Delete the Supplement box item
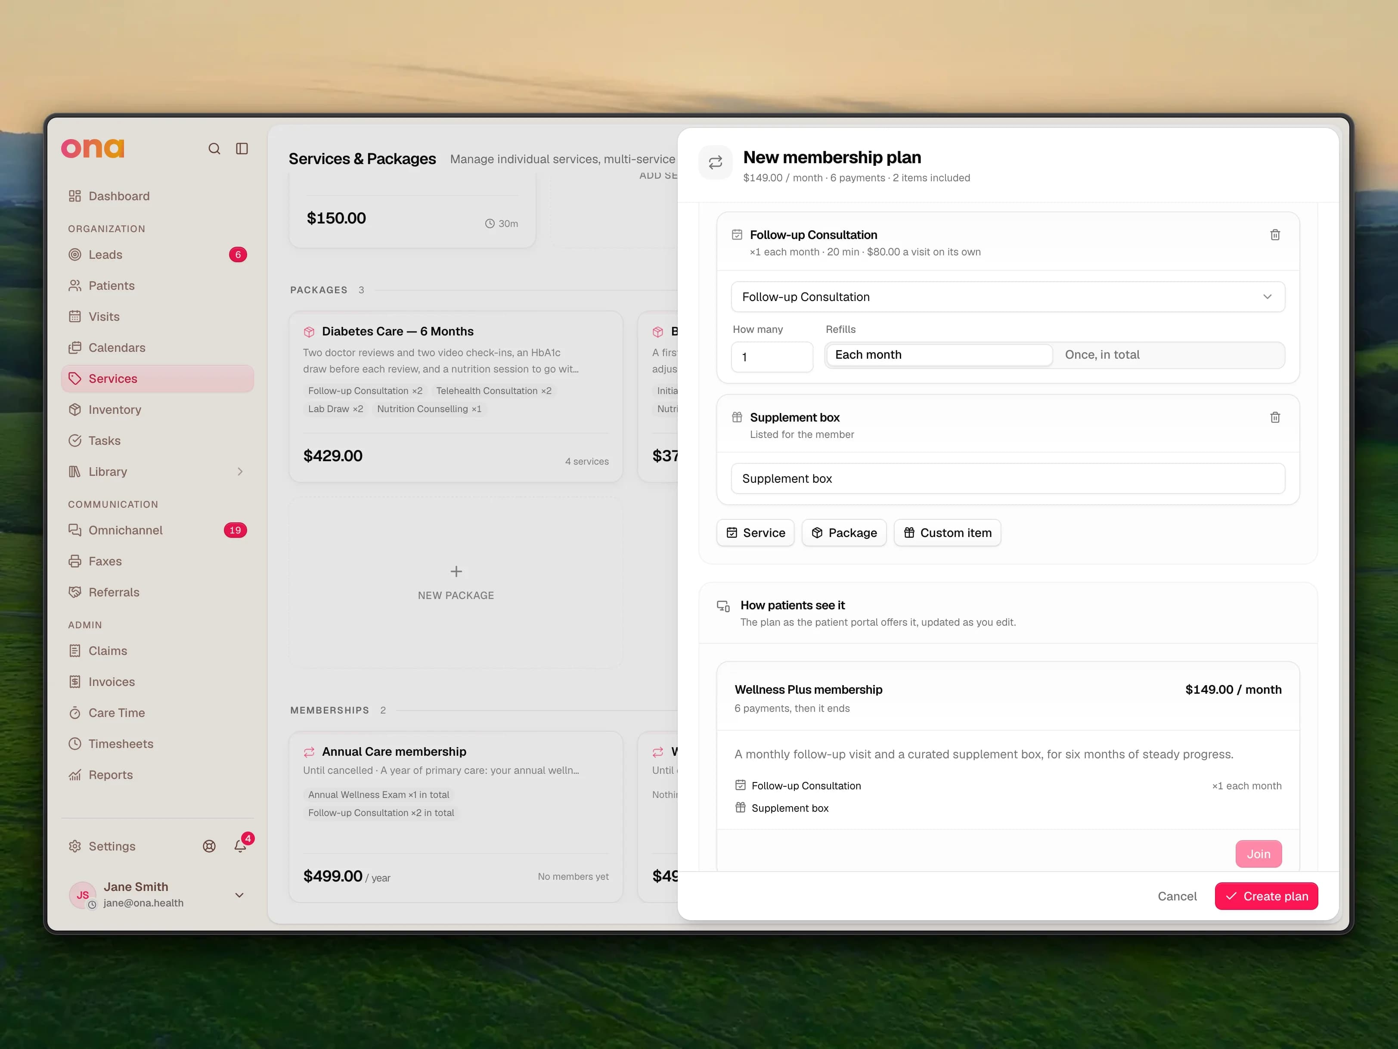Viewport: 1398px width, 1049px height. (x=1275, y=417)
